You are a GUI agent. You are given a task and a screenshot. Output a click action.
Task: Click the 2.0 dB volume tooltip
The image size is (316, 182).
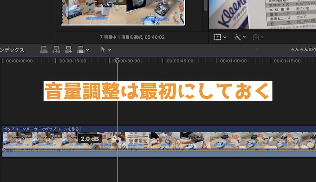click(x=90, y=139)
